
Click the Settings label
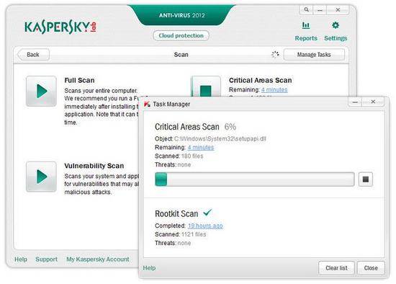336,38
